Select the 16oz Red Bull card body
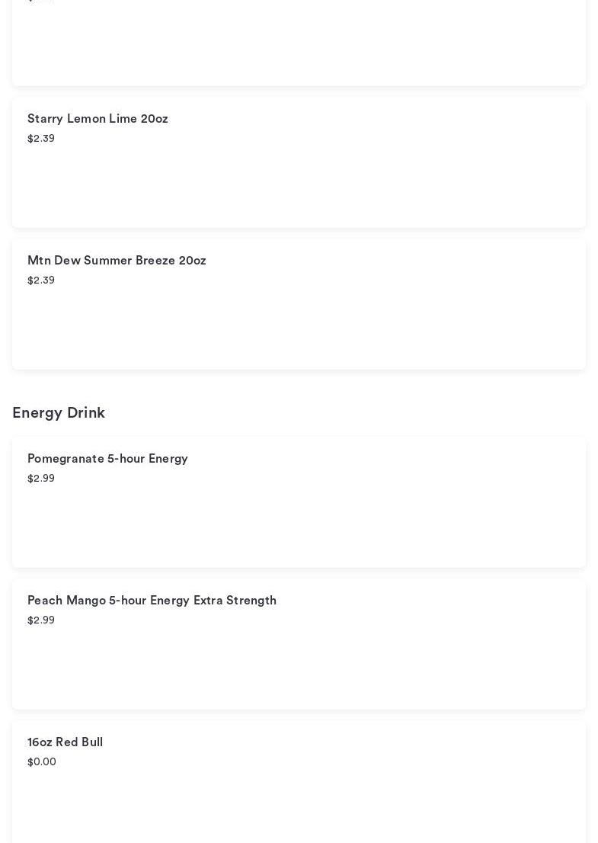 [299, 805]
